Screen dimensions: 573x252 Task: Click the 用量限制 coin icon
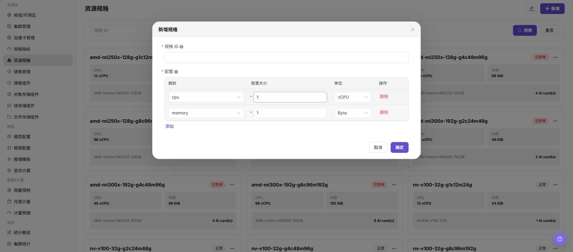[x=9, y=190]
